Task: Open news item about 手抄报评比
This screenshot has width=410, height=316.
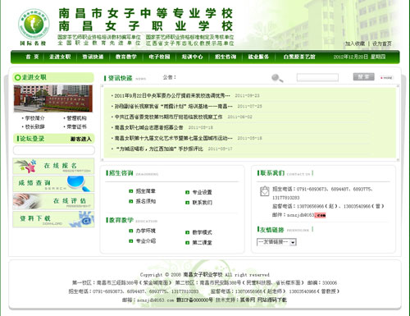Action: pos(161,149)
